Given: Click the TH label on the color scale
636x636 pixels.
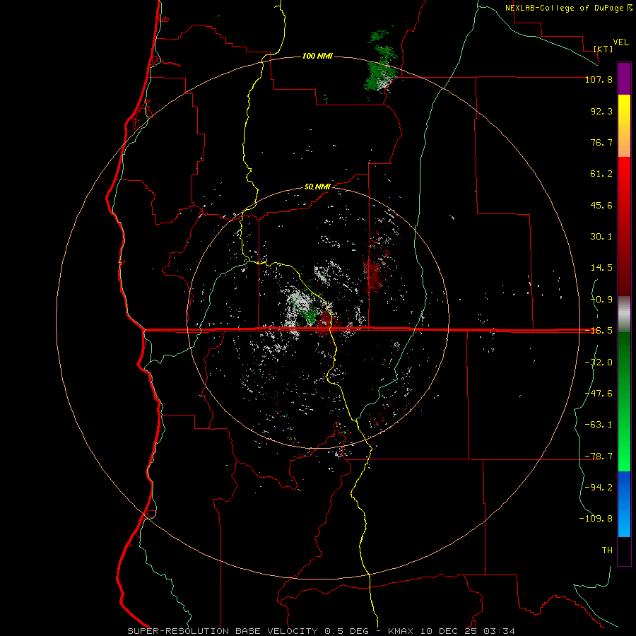Looking at the screenshot, I should coord(607,550).
